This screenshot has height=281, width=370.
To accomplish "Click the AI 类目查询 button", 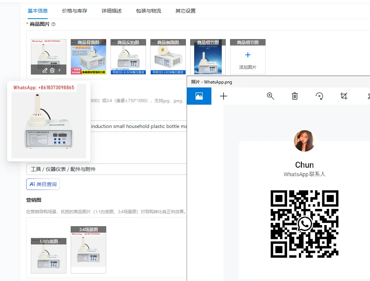I will [43, 184].
